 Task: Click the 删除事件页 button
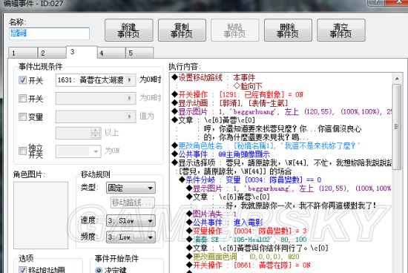tap(288, 30)
